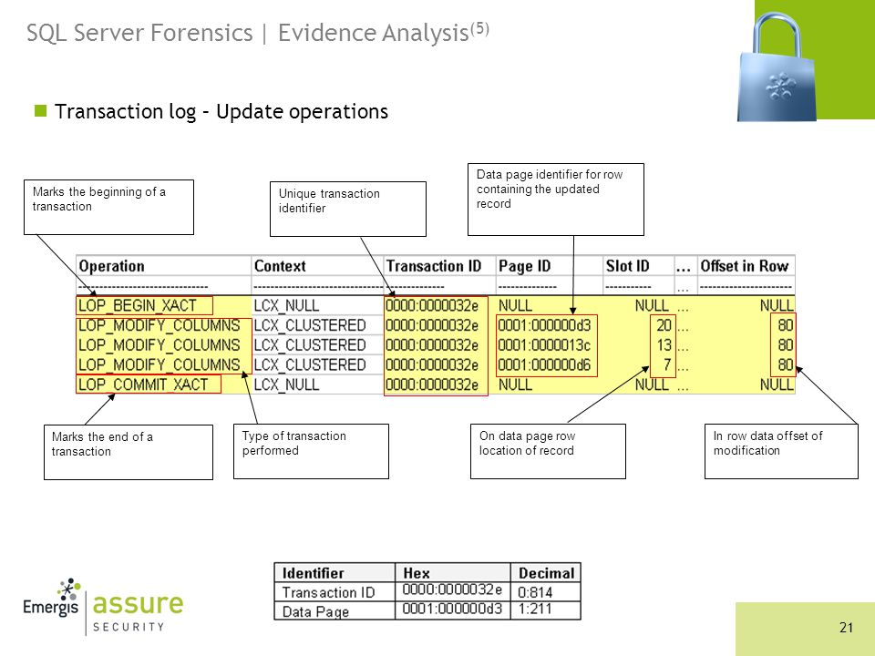This screenshot has height=656, width=875.
Task: Click the 'Marks the end of a transaction' callout
Action: [x=129, y=452]
